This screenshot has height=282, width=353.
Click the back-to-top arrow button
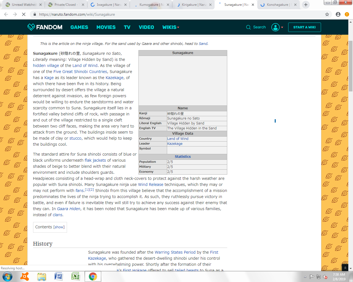point(345,267)
